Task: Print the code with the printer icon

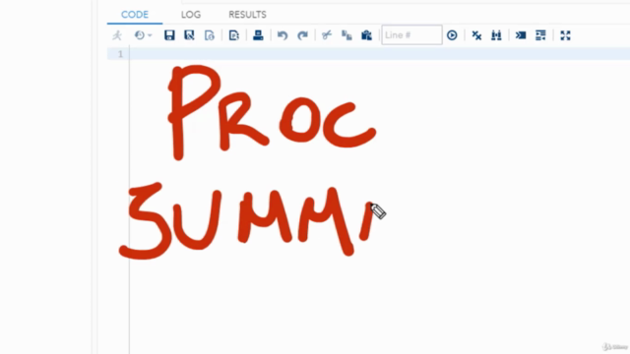Action: 258,35
